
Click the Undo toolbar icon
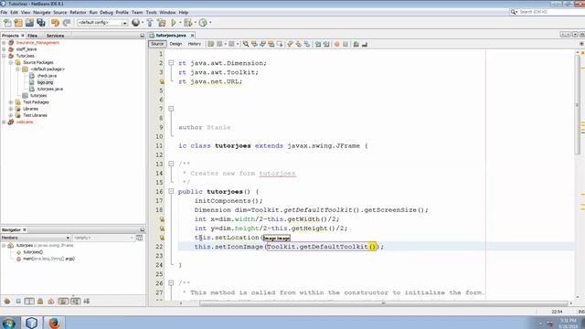tap(55, 23)
